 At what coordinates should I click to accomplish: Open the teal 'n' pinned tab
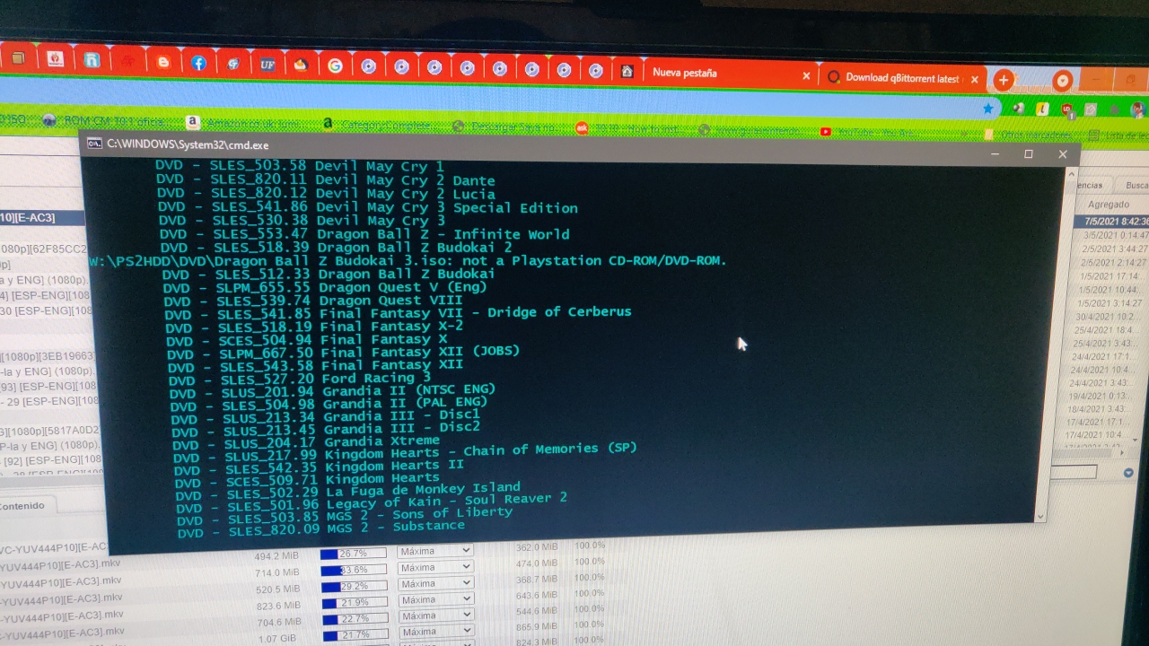pyautogui.click(x=92, y=60)
